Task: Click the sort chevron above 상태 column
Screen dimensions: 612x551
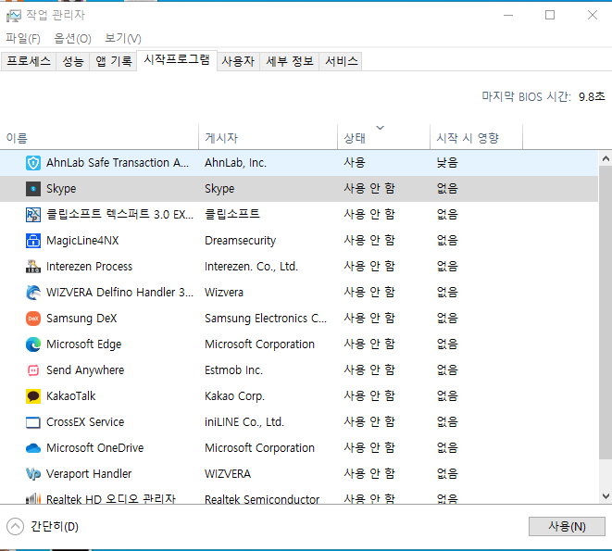Action: coord(381,128)
